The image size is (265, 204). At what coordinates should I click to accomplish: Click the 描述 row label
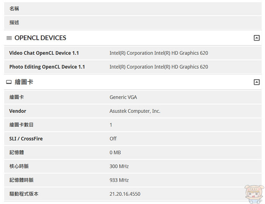[x=14, y=23]
